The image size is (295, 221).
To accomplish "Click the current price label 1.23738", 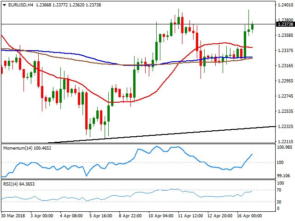I will coord(285,24).
